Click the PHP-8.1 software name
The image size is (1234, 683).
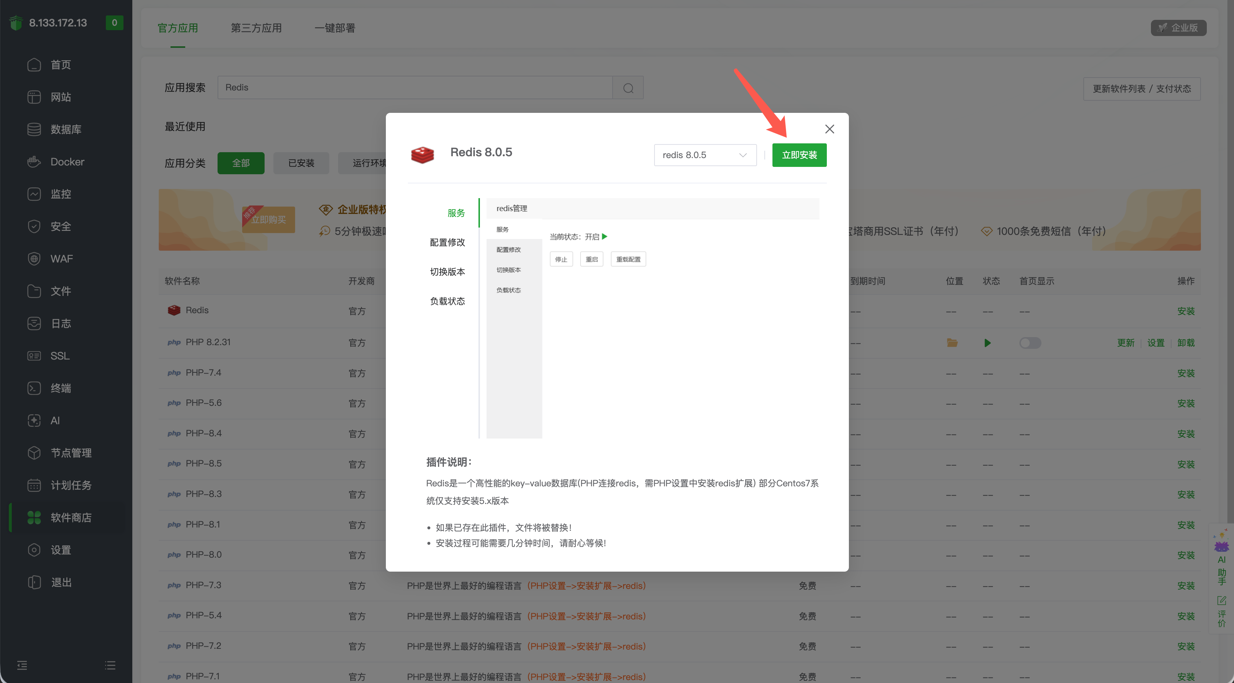[x=202, y=524]
